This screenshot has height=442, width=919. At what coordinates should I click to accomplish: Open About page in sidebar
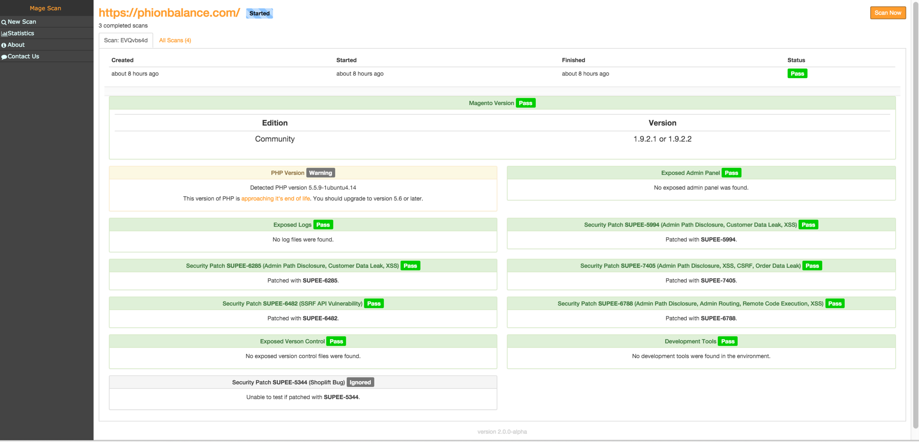click(47, 45)
